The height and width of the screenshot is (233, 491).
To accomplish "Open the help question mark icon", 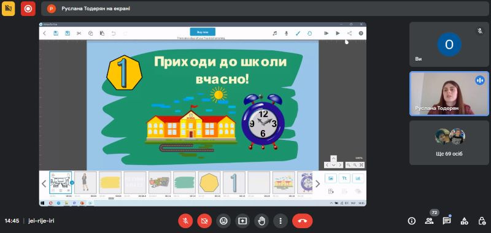I will point(361,33).
